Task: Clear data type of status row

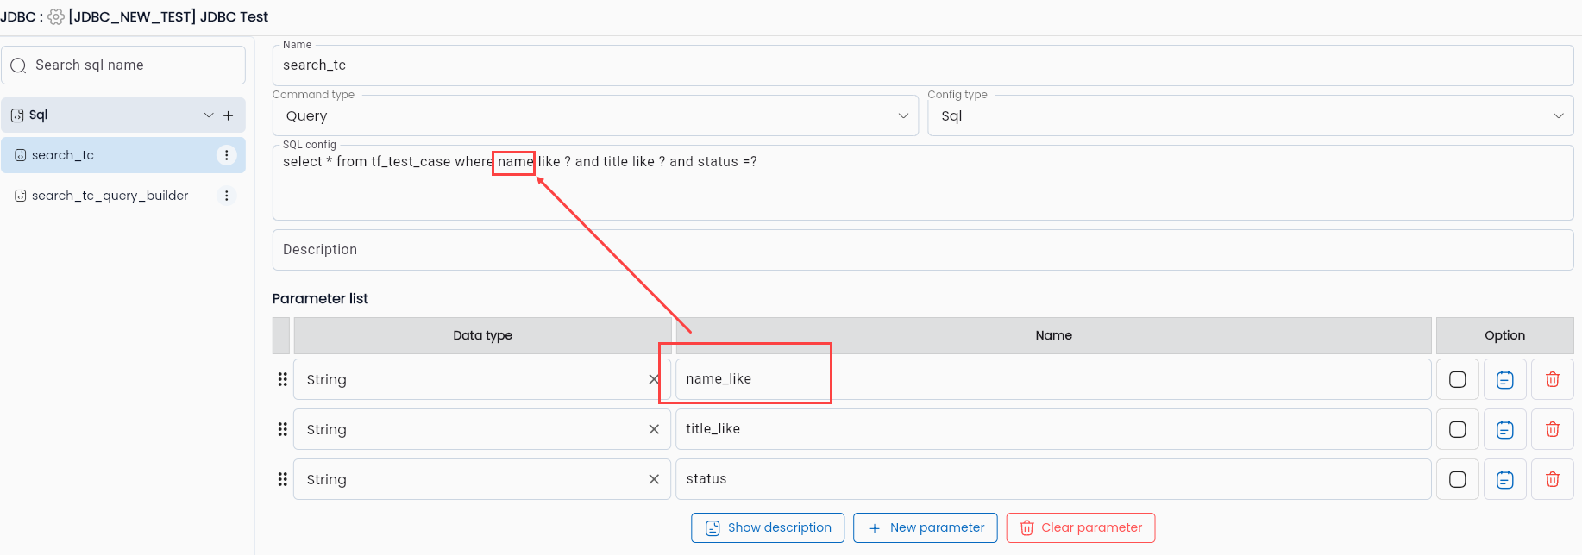Action: pyautogui.click(x=654, y=479)
